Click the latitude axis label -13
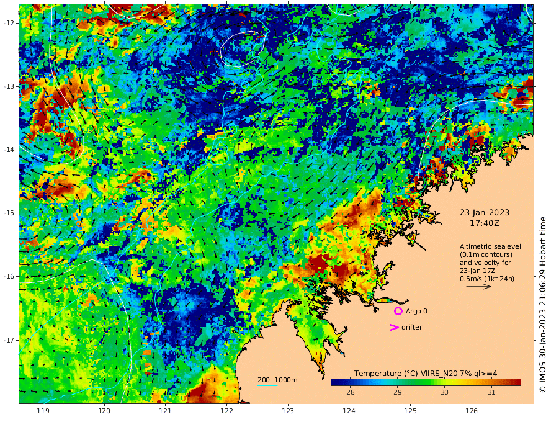The width and height of the screenshot is (546, 422). (x=9, y=86)
